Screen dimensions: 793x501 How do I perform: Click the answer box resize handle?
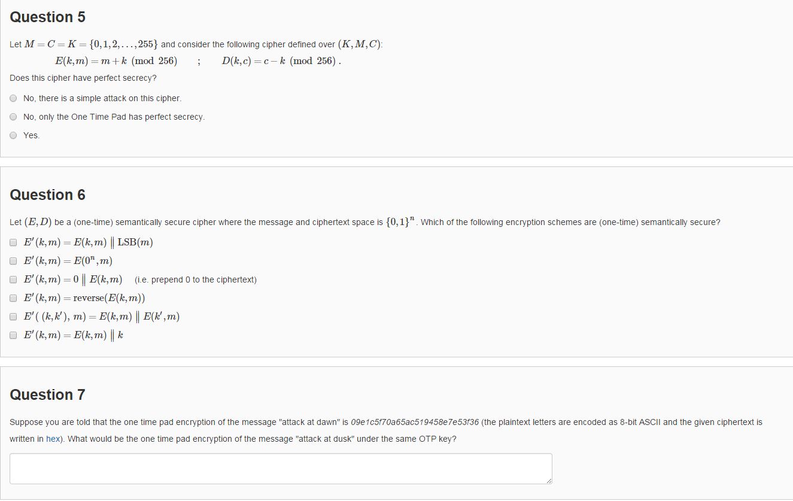coord(548,480)
